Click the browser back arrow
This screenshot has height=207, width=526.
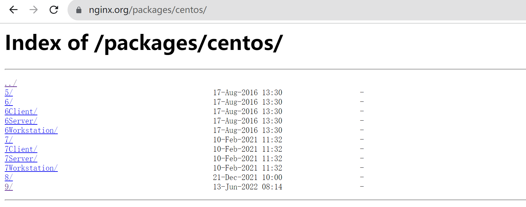coord(13,10)
